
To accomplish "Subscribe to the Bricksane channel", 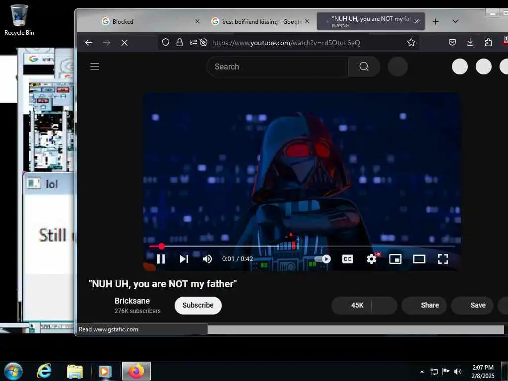I will (198, 305).
